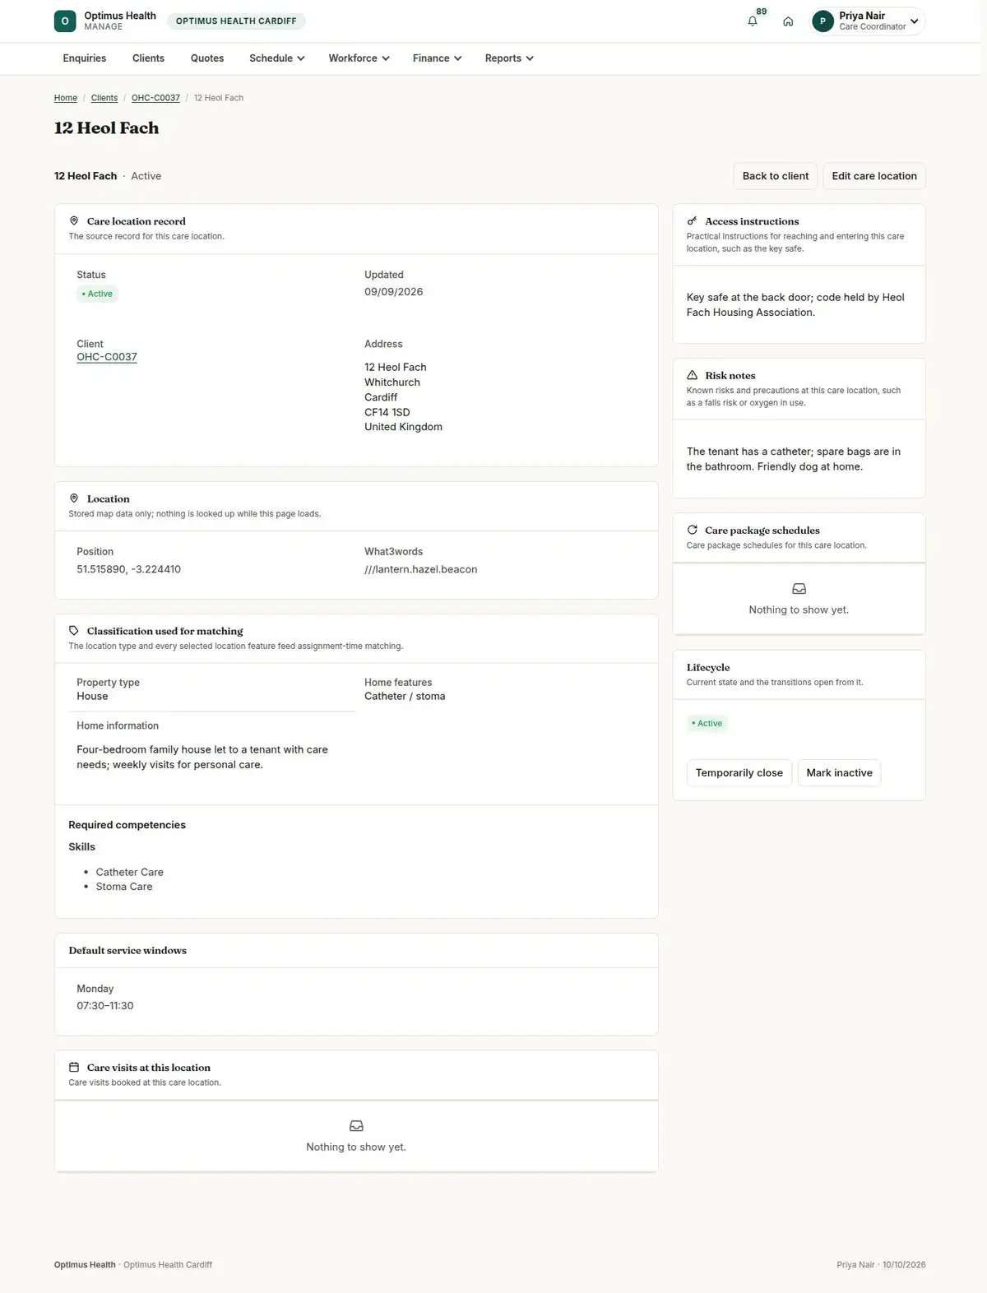Expand the Workforce dropdown menu
The width and height of the screenshot is (987, 1293).
point(359,58)
